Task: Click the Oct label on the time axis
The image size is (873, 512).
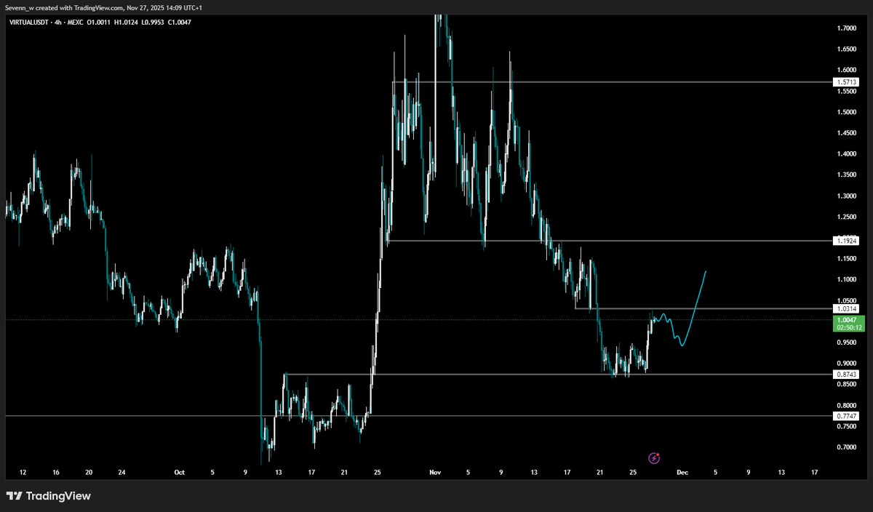Action: tap(179, 472)
